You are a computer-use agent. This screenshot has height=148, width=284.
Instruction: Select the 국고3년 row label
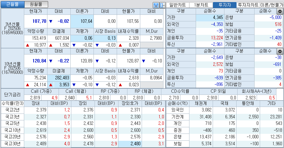(12, 117)
